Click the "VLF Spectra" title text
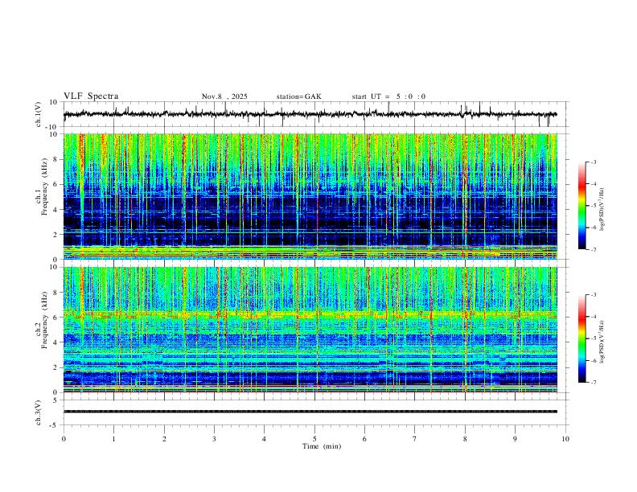Viewport: 637px width, 492px height. click(91, 96)
